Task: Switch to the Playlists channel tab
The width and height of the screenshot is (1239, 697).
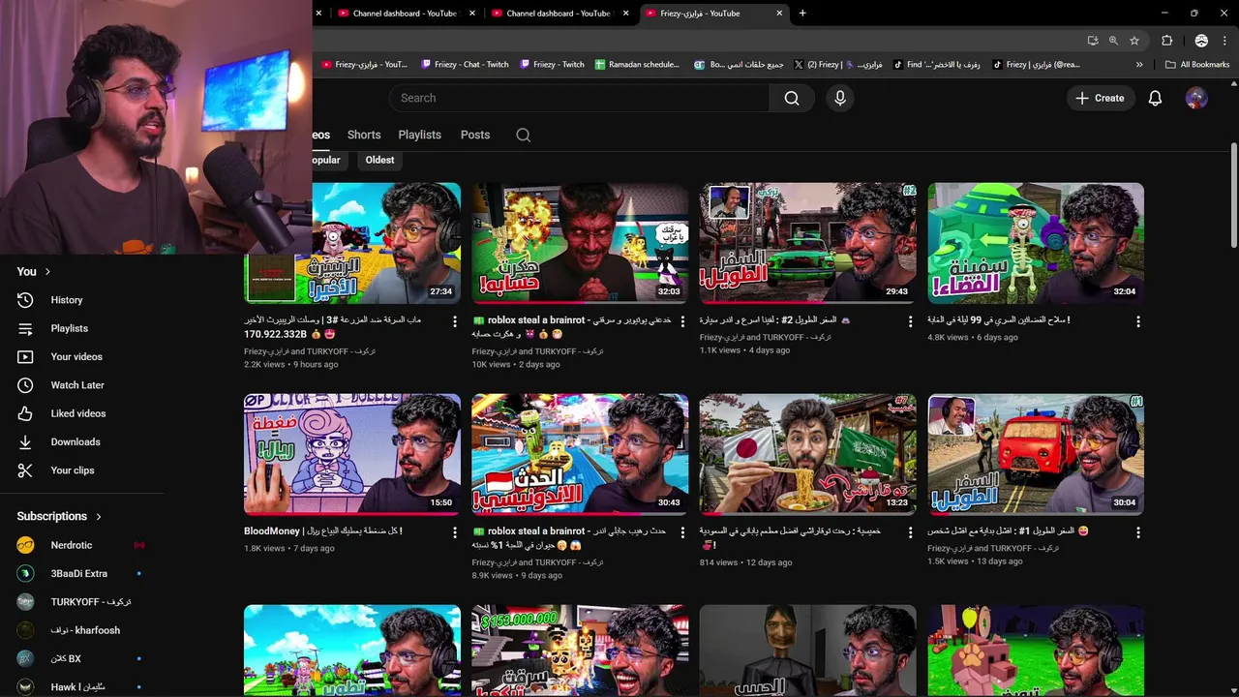Action: pos(419,135)
